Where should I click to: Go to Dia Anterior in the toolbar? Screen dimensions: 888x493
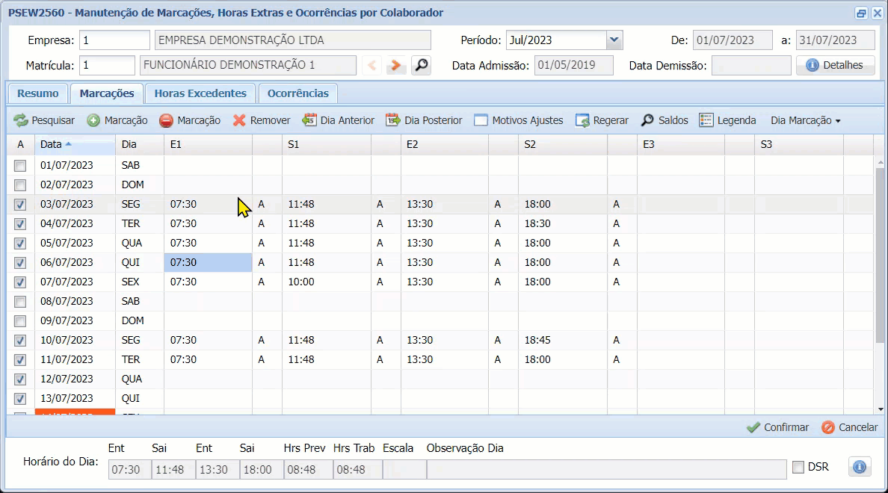click(x=309, y=120)
